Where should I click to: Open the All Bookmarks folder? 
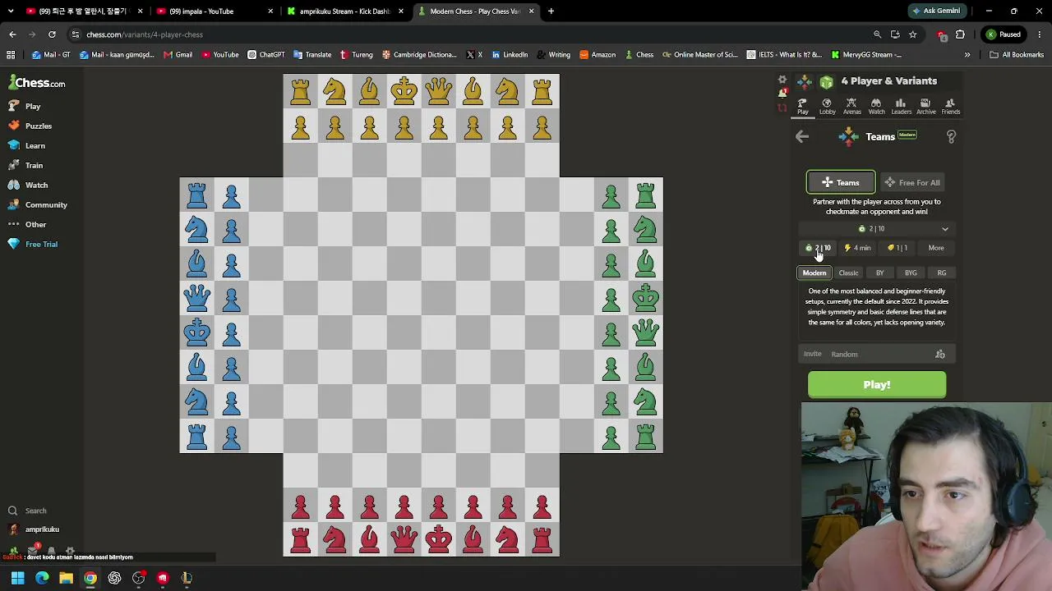(1017, 55)
